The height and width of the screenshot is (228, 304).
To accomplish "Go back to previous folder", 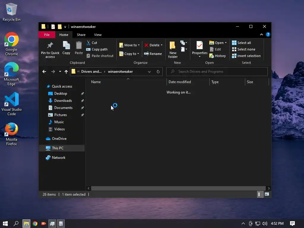I will click(x=44, y=72).
